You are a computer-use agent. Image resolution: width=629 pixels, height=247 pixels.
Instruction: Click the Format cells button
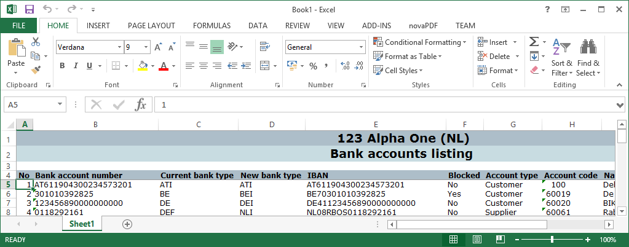tap(498, 70)
